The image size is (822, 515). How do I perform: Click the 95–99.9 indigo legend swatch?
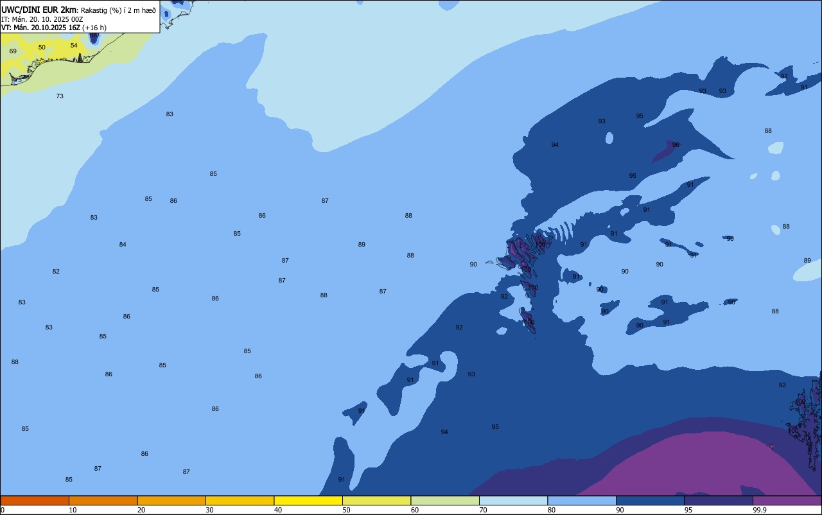[x=719, y=500]
